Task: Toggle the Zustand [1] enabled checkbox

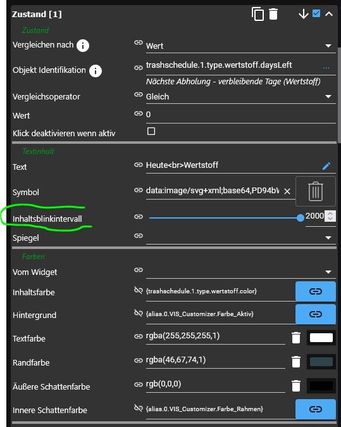Action: click(x=316, y=13)
